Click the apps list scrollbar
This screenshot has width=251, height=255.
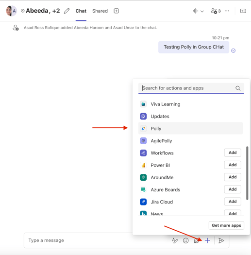tap(247, 173)
